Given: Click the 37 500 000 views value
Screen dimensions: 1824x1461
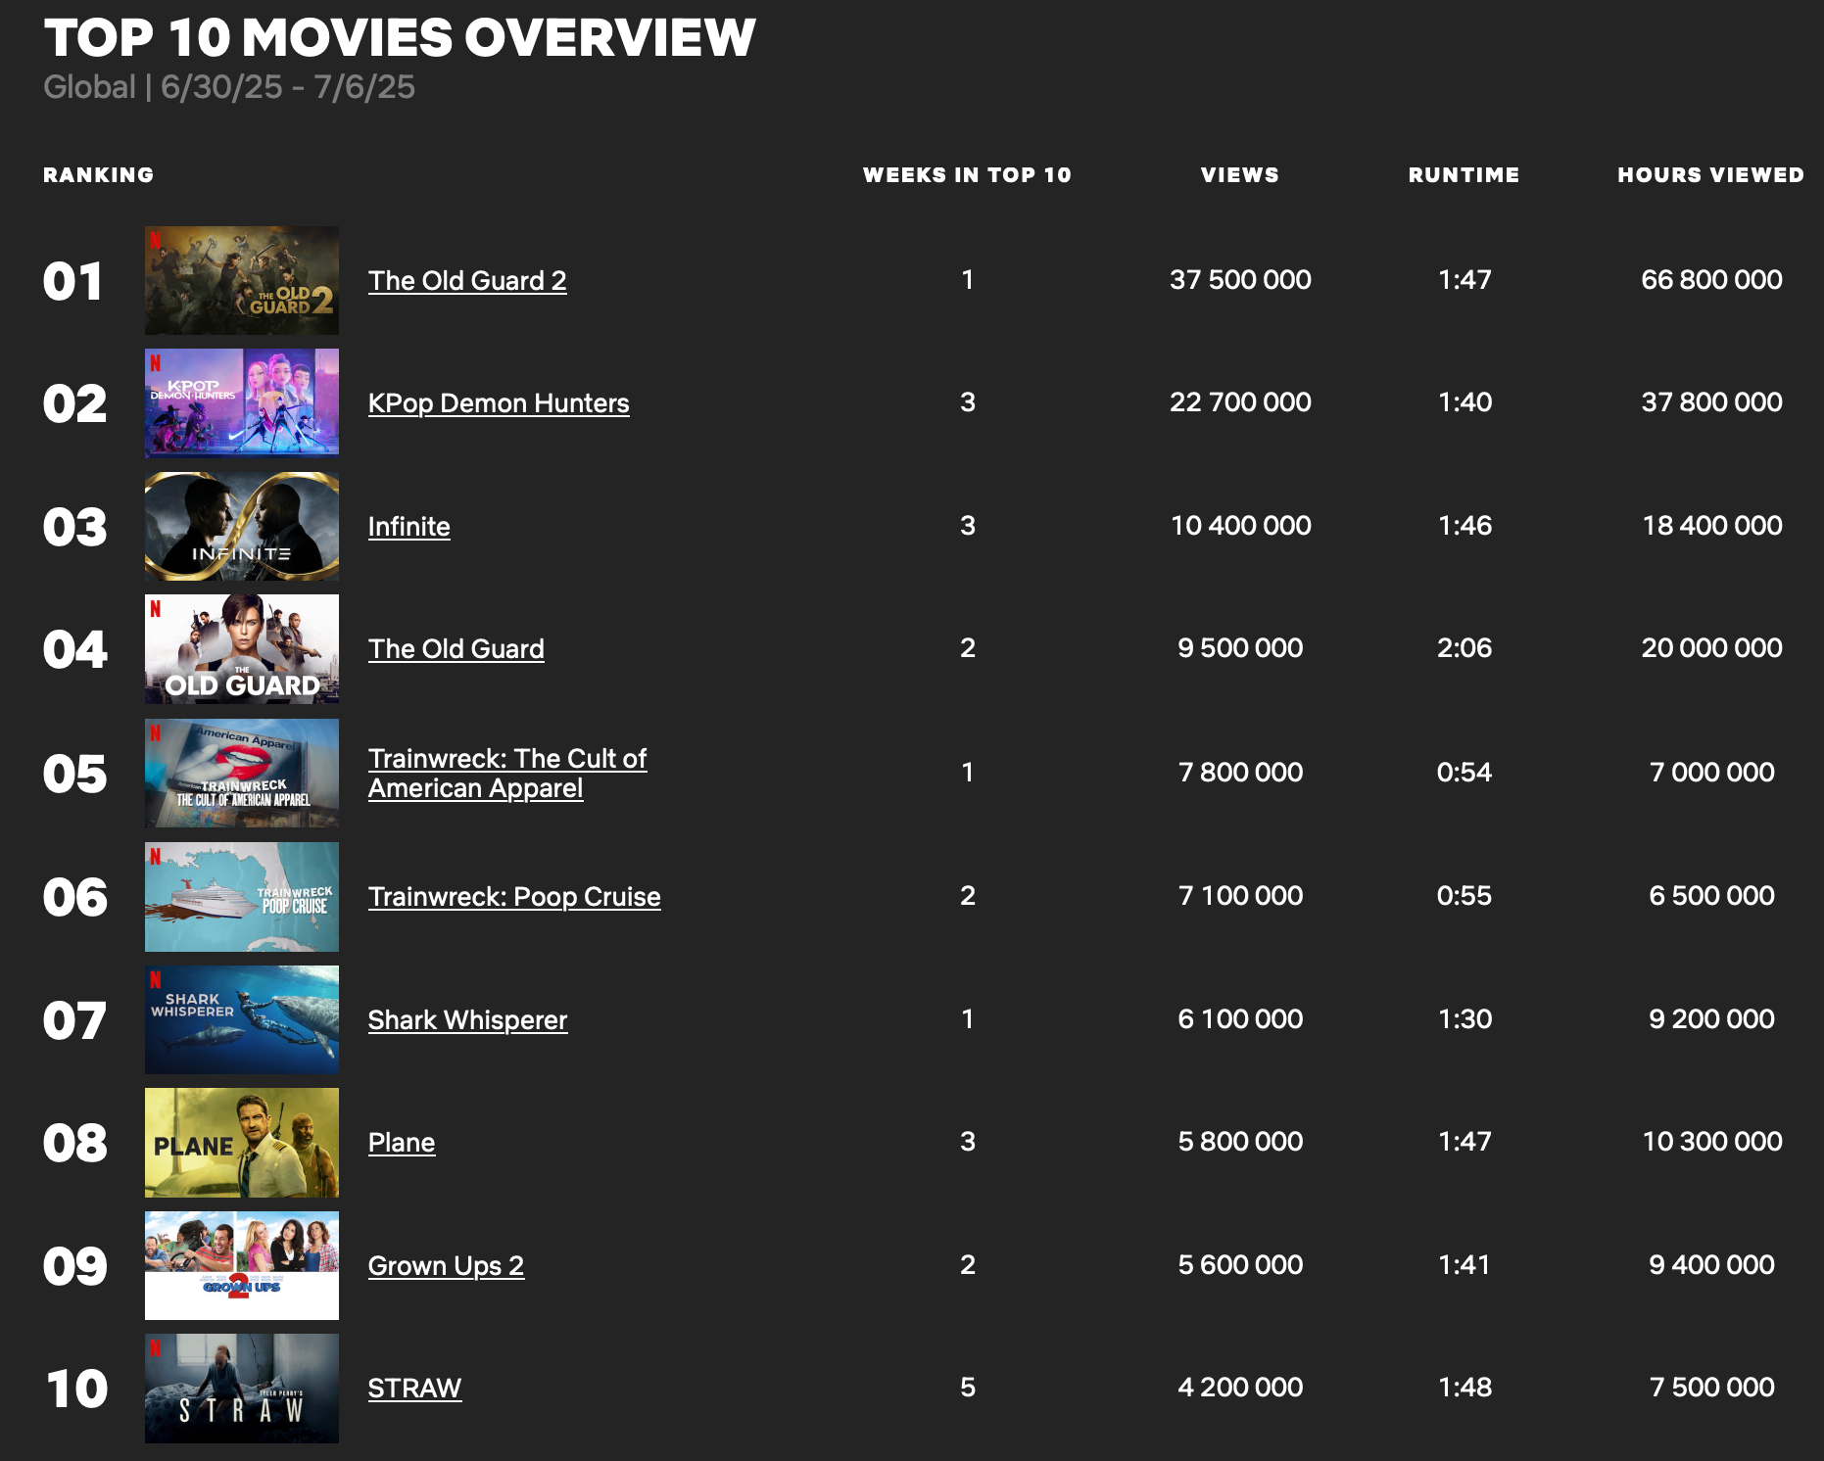Looking at the screenshot, I should tap(1240, 280).
